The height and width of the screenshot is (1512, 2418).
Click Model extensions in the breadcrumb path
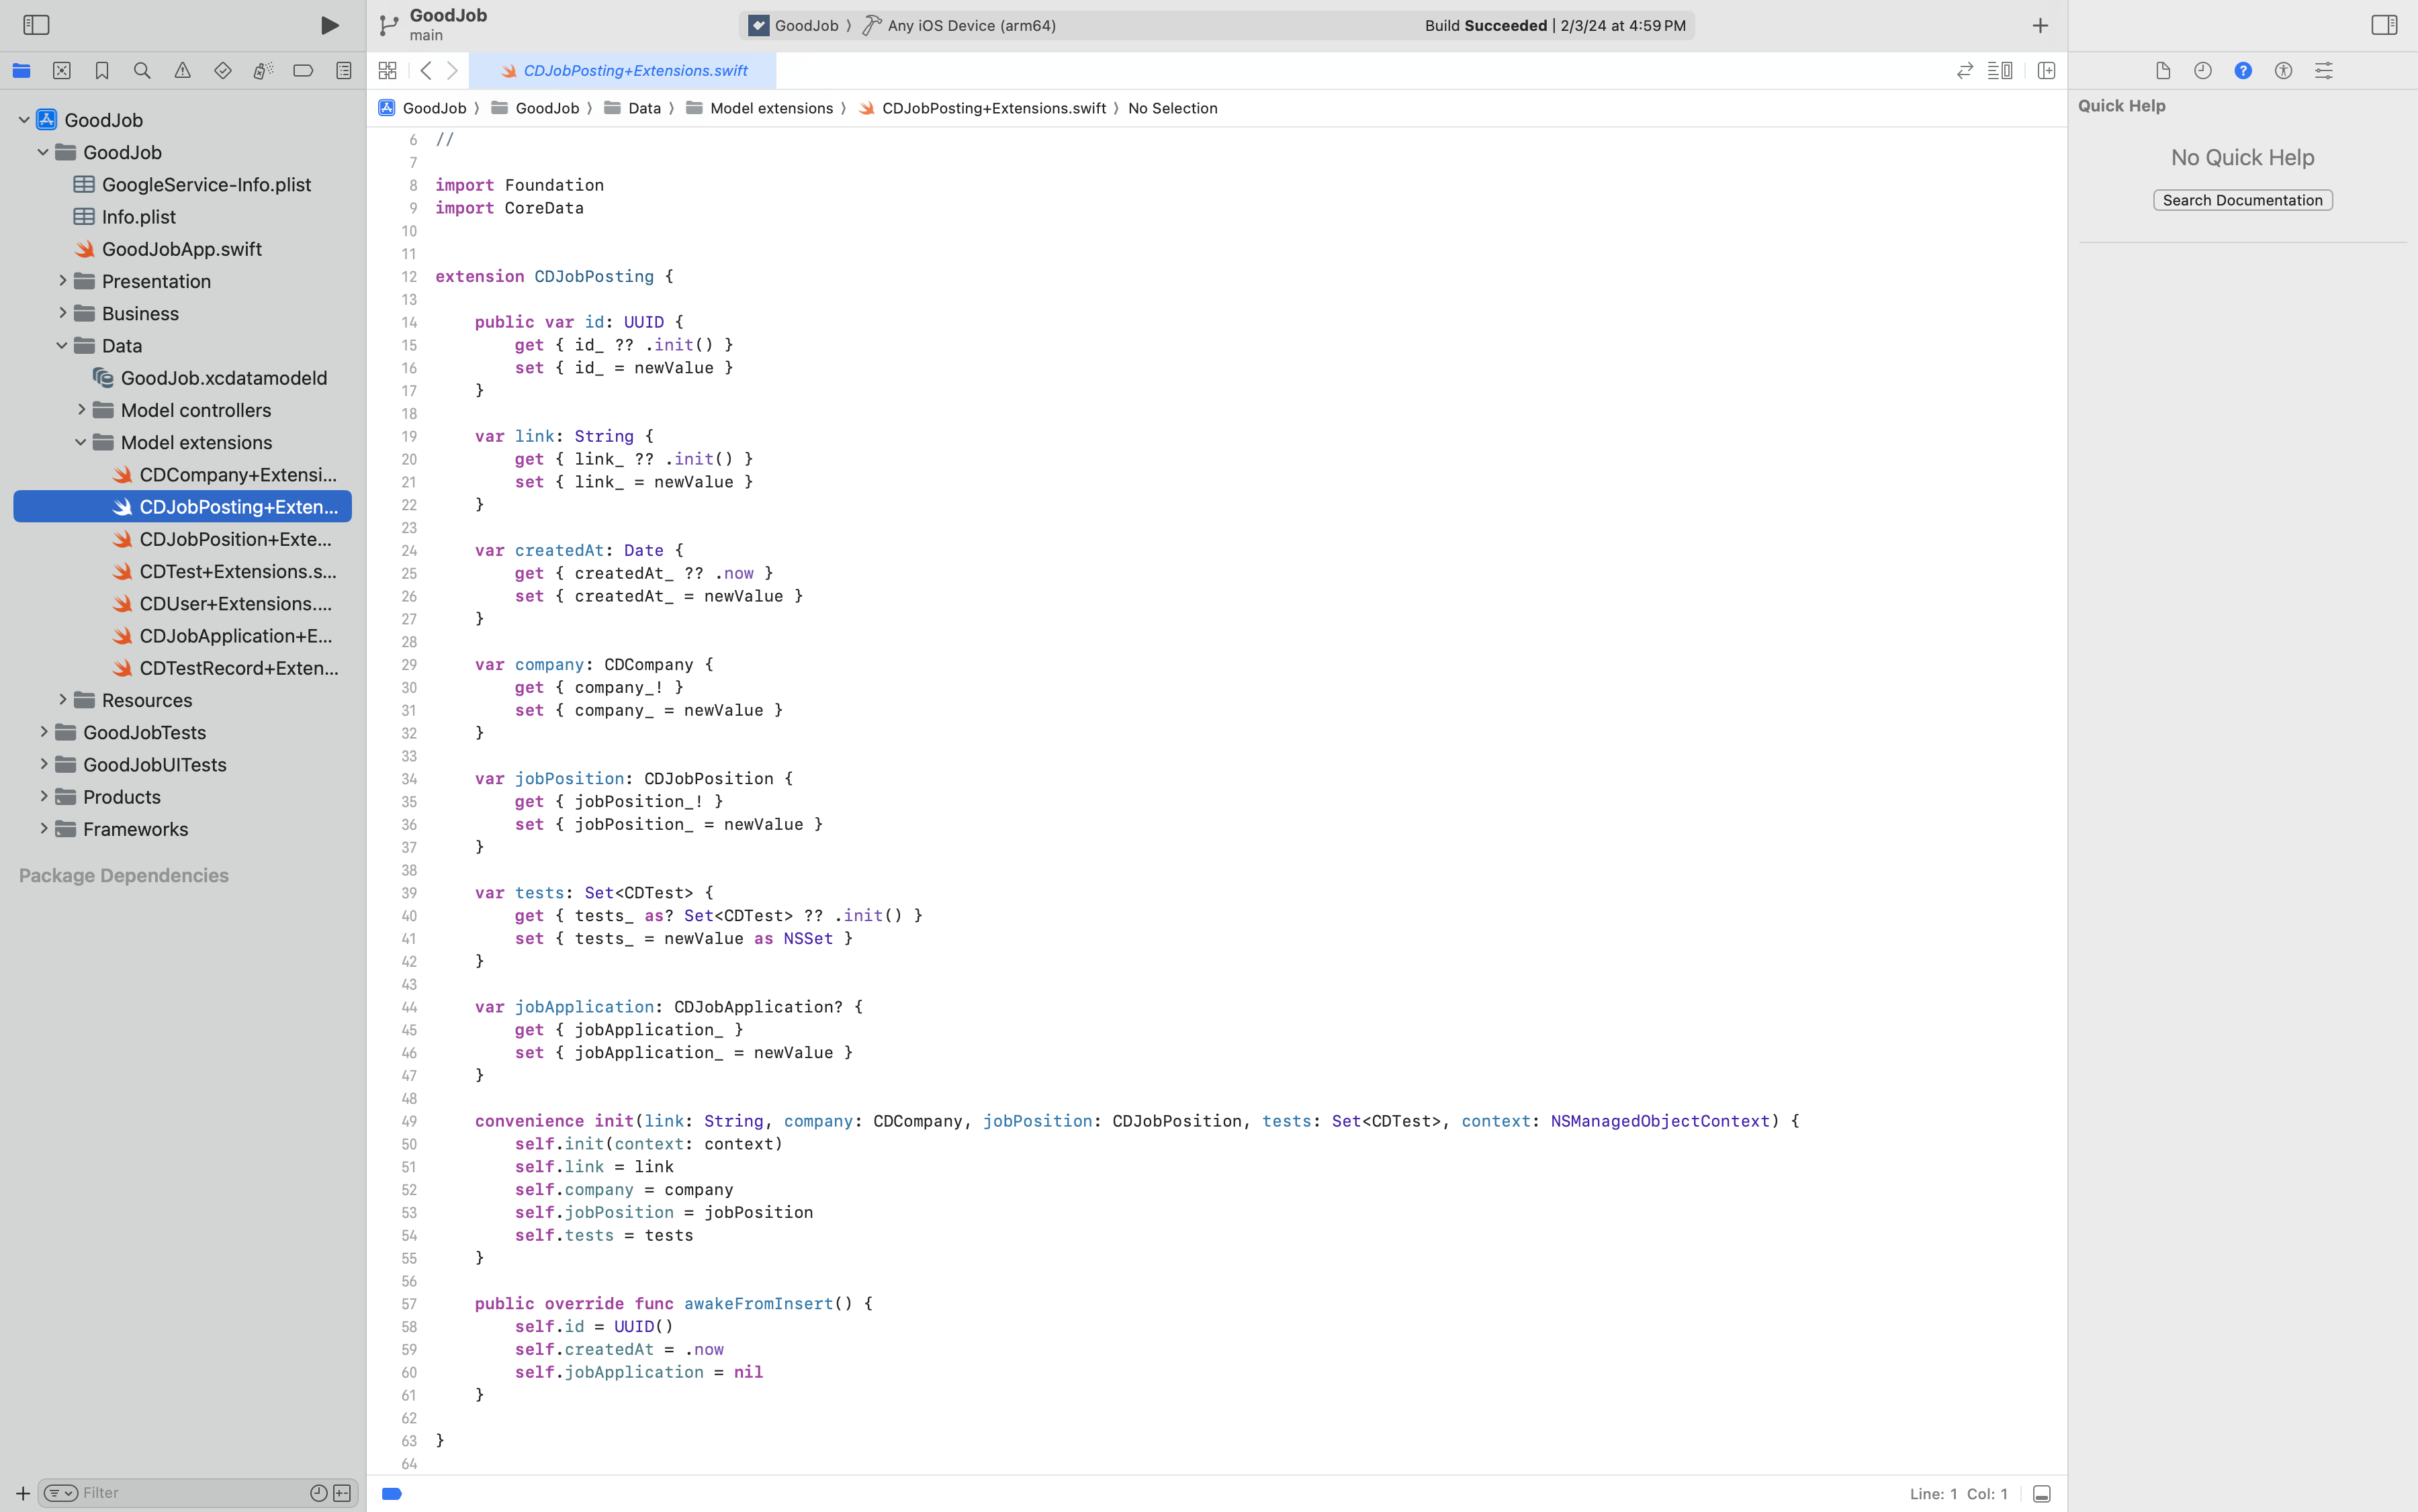point(770,108)
